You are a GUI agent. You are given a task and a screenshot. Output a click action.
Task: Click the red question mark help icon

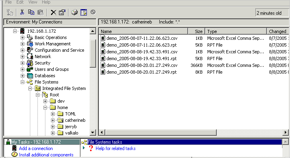click(91, 148)
